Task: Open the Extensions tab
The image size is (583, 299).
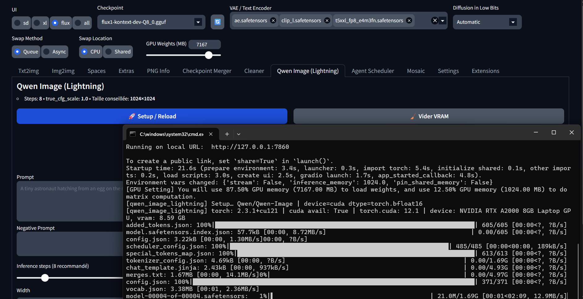Action: point(485,71)
